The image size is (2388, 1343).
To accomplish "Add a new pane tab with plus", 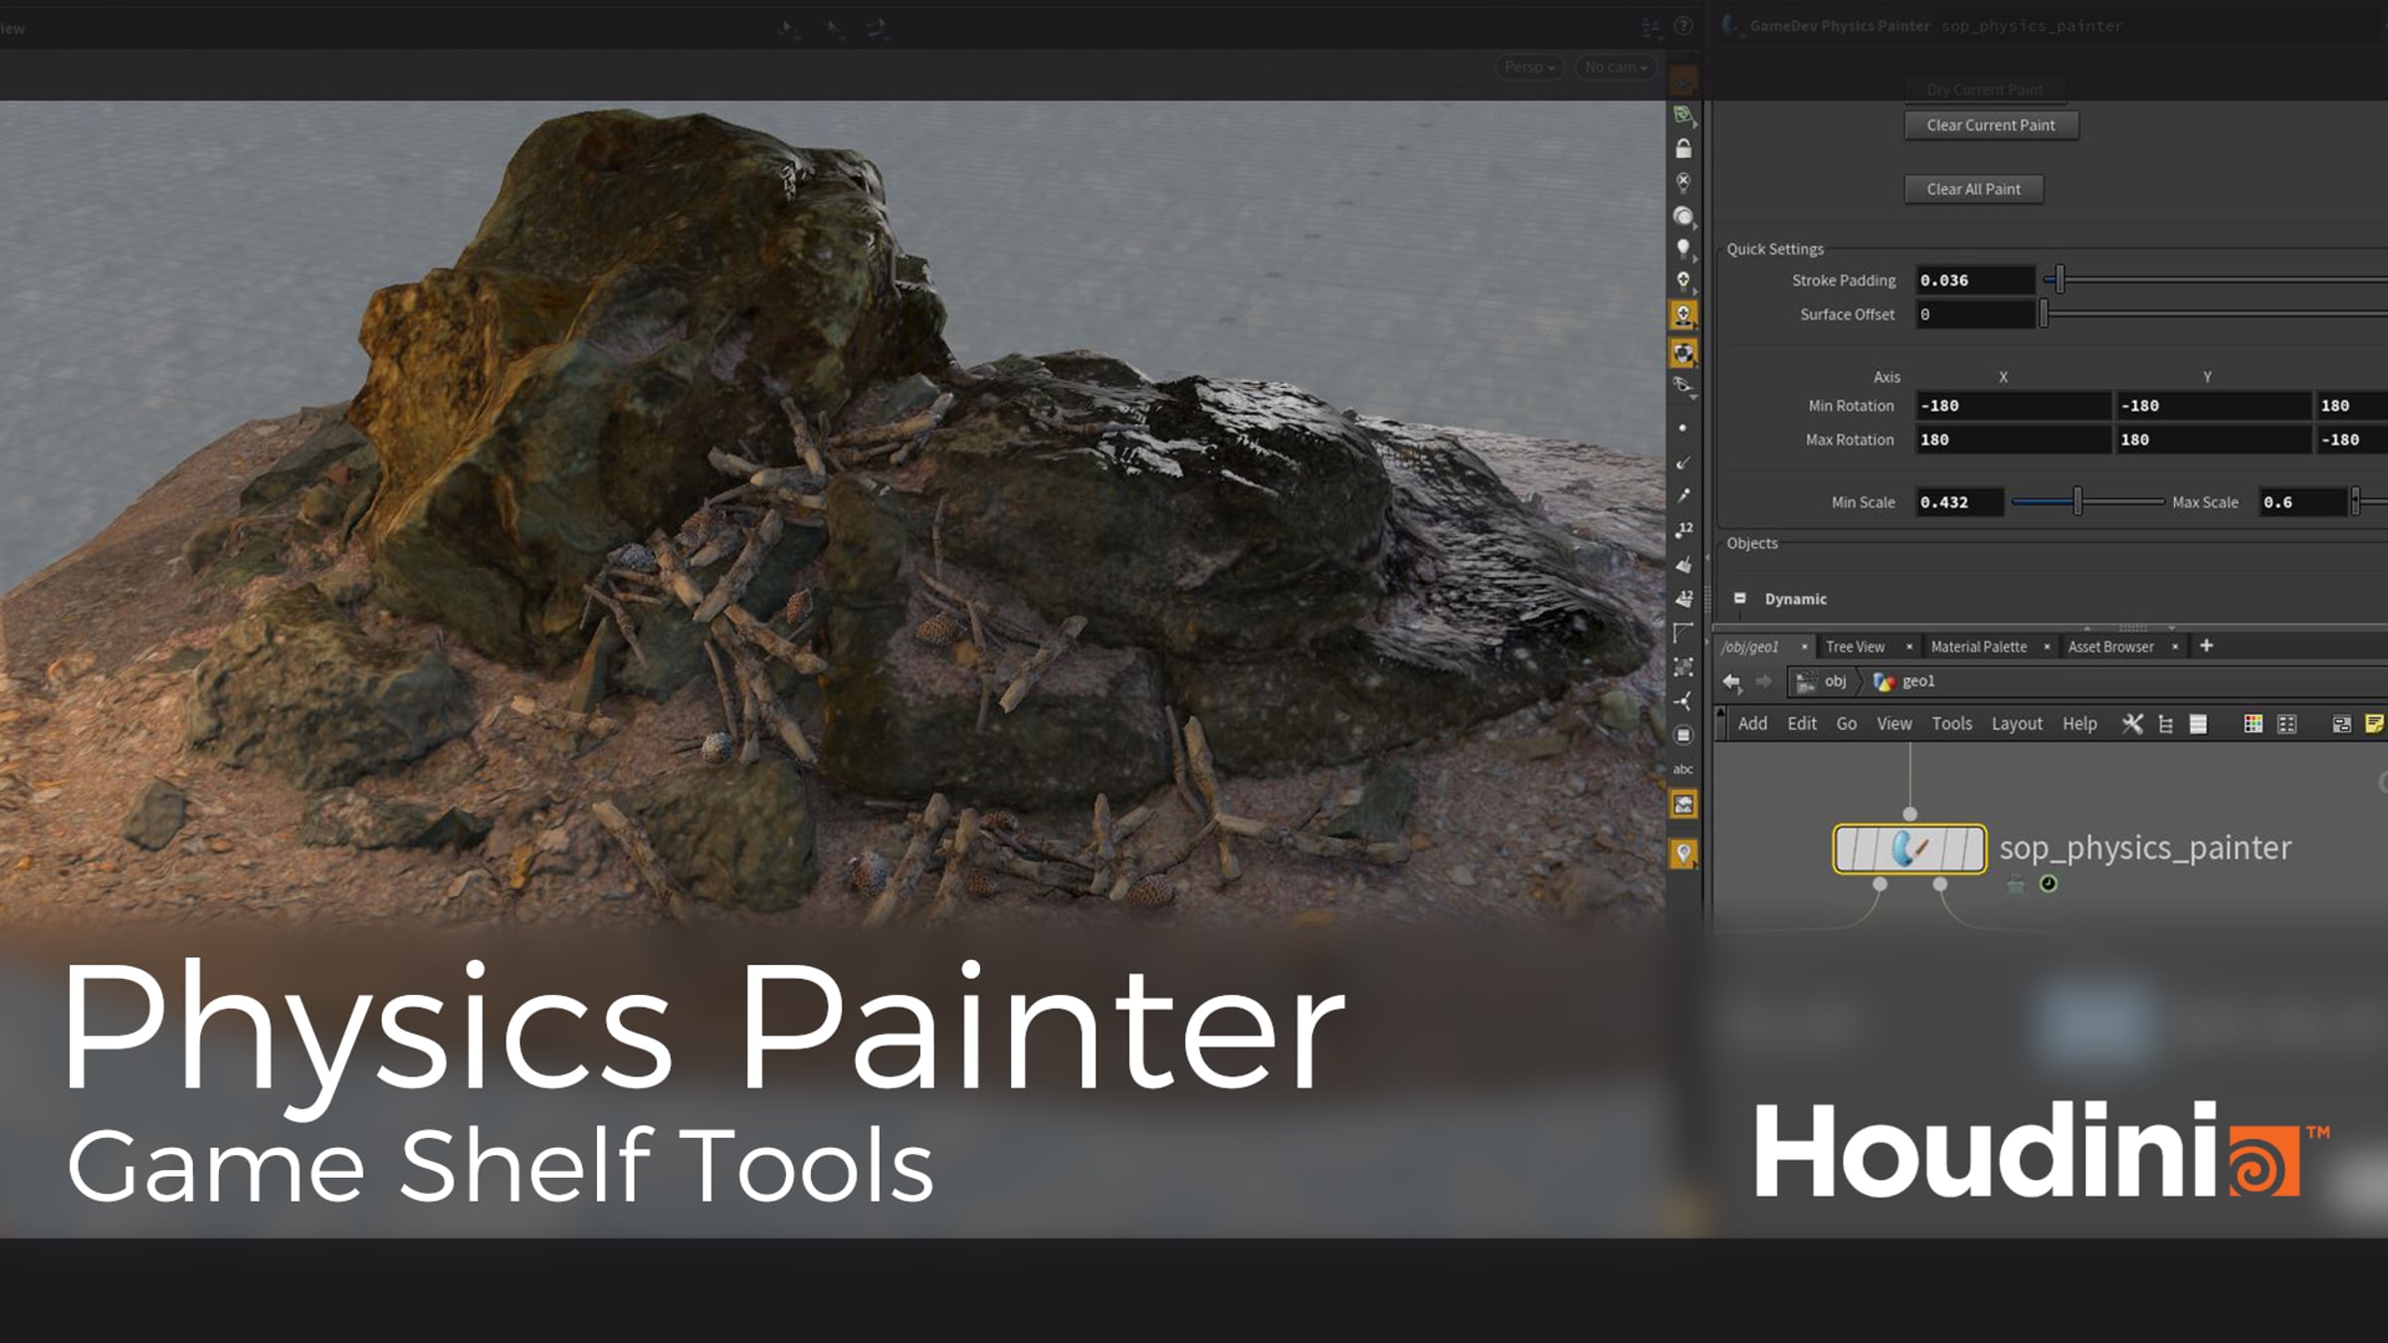I will (2206, 646).
